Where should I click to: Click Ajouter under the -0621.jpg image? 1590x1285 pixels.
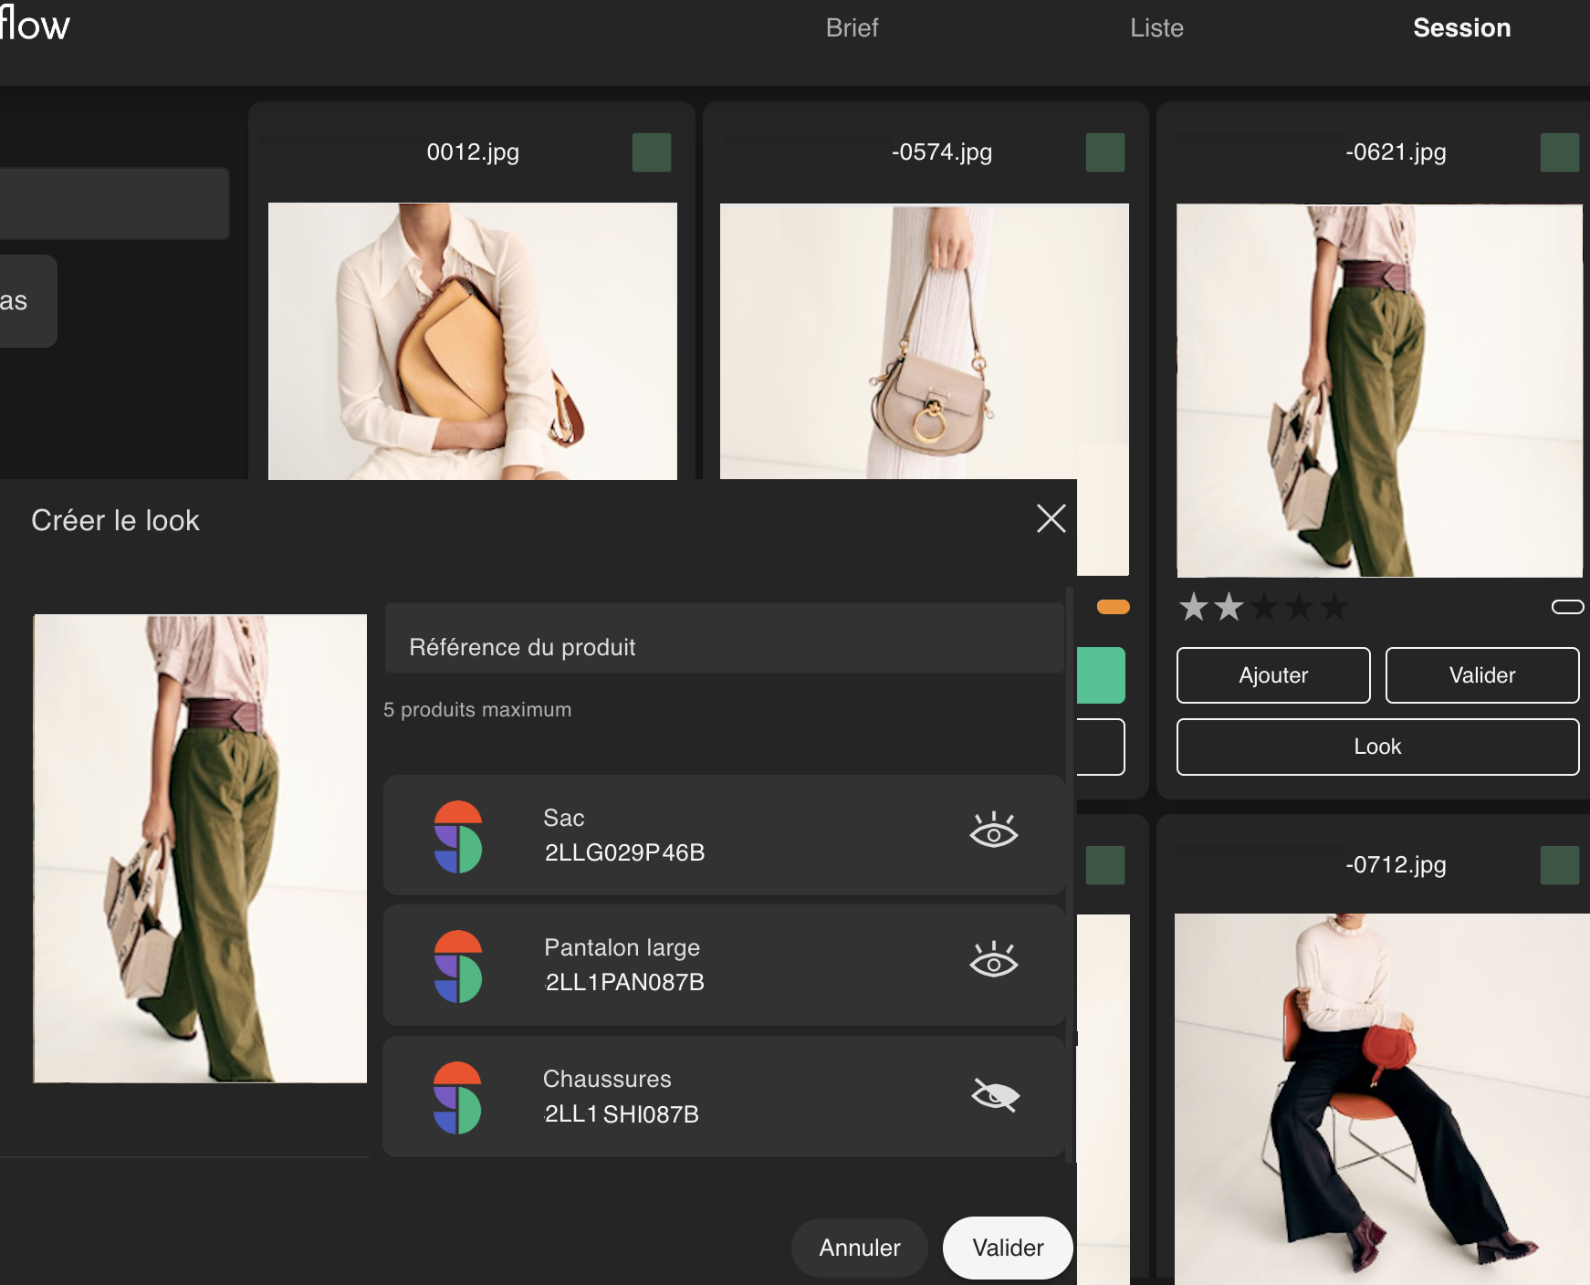pyautogui.click(x=1272, y=675)
